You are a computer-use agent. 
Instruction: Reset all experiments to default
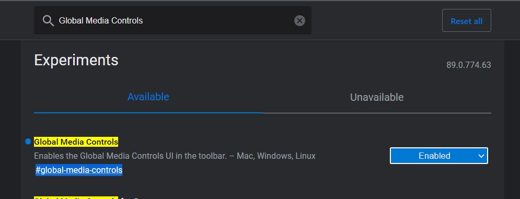click(x=466, y=20)
